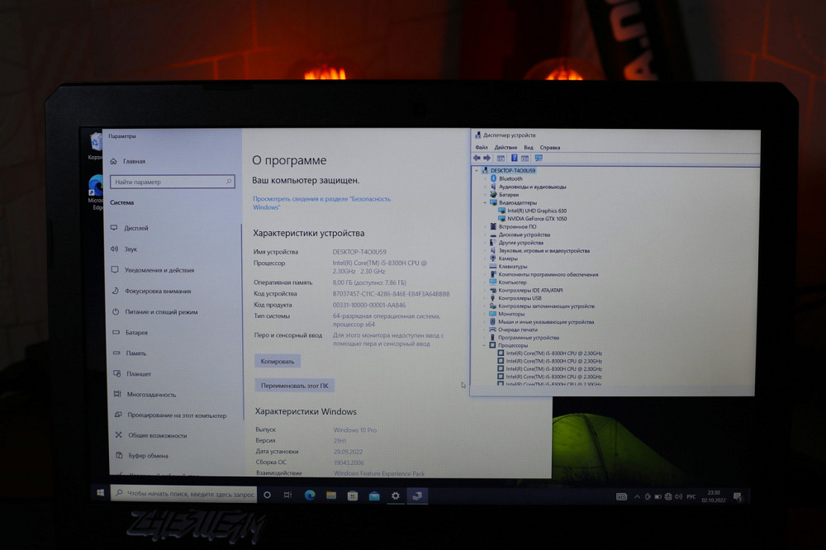Click the Back arrow in Device Manager toolbar
This screenshot has width=826, height=550.
[477, 158]
